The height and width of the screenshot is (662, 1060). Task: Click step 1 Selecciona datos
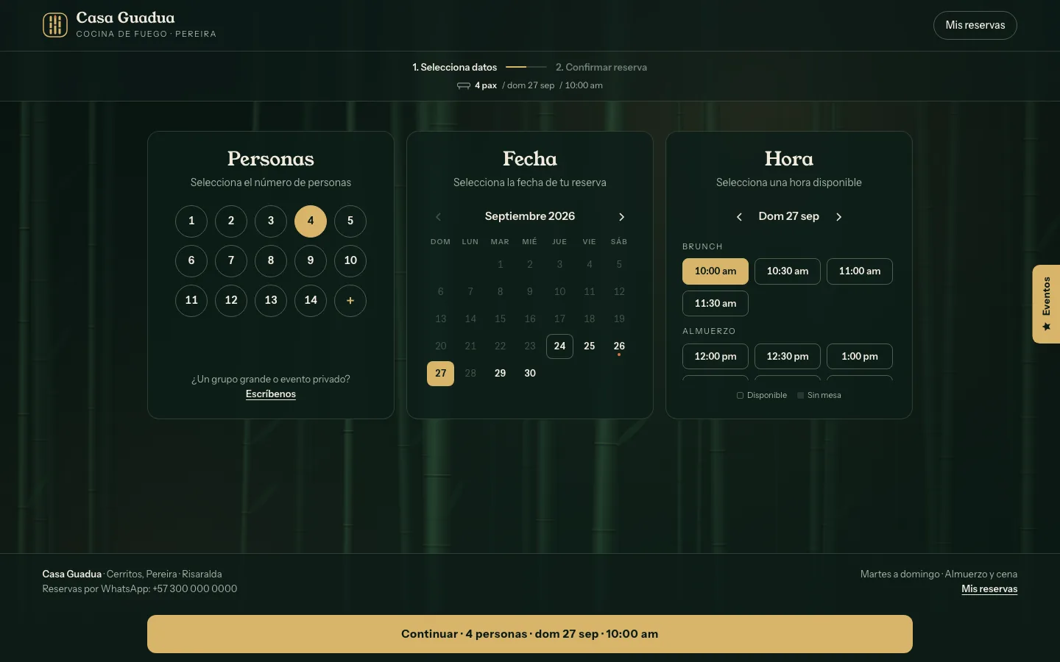pyautogui.click(x=455, y=67)
